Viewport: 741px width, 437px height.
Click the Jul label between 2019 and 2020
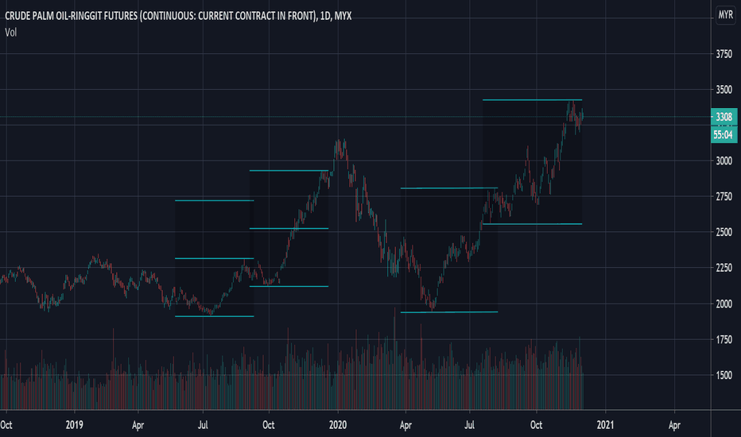pos(203,425)
